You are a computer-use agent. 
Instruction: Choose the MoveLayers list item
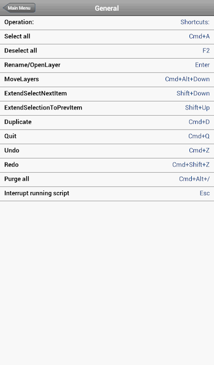tap(107, 80)
